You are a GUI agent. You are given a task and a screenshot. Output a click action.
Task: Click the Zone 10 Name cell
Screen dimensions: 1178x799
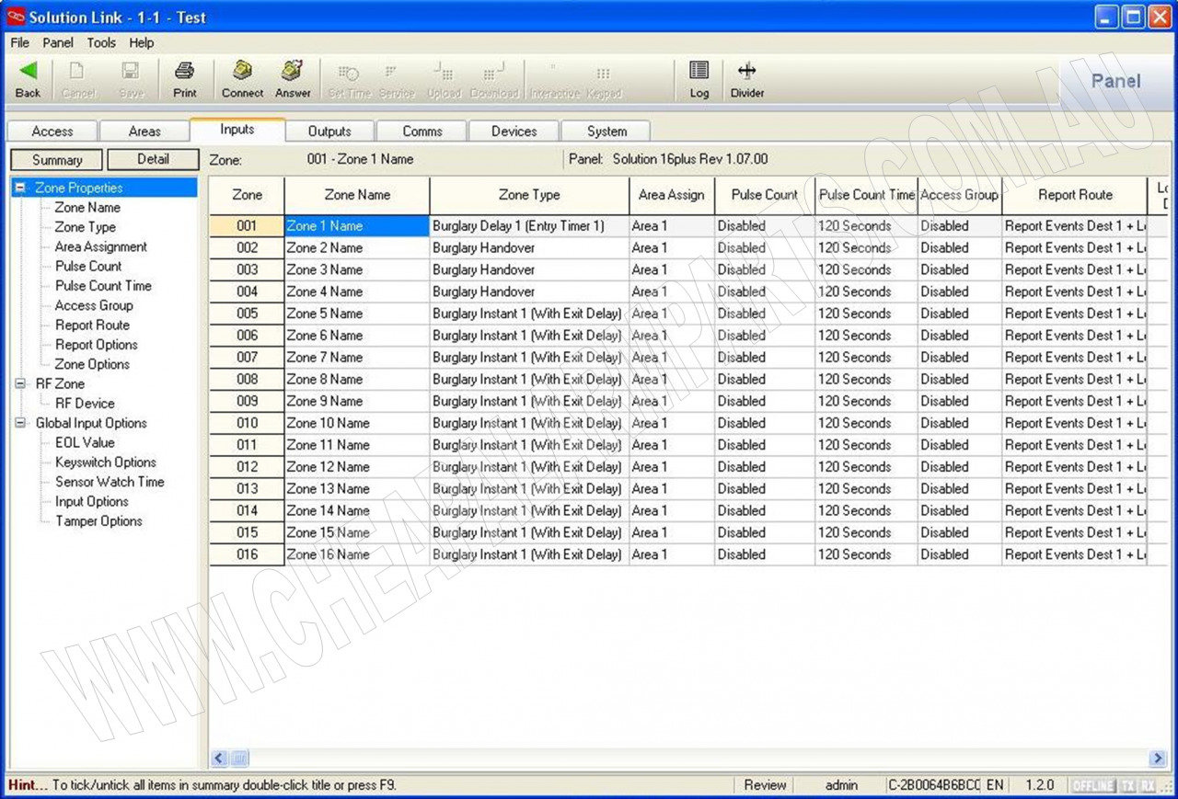point(357,423)
